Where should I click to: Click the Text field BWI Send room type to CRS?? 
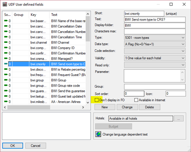[155, 20]
